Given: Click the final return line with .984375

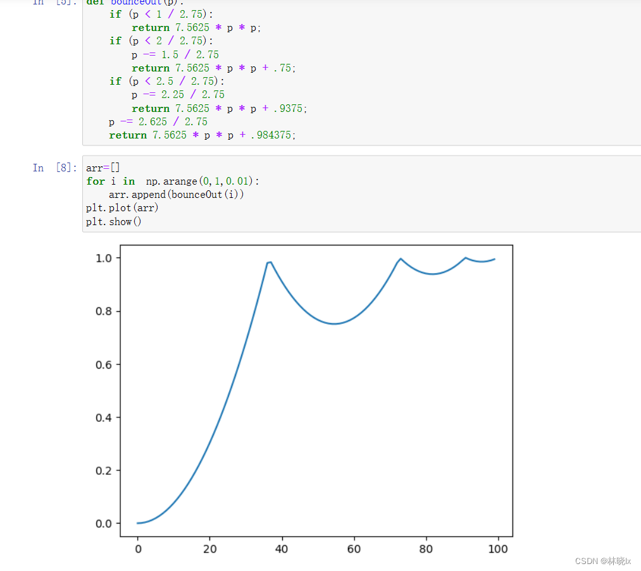Looking at the screenshot, I should click(x=202, y=135).
